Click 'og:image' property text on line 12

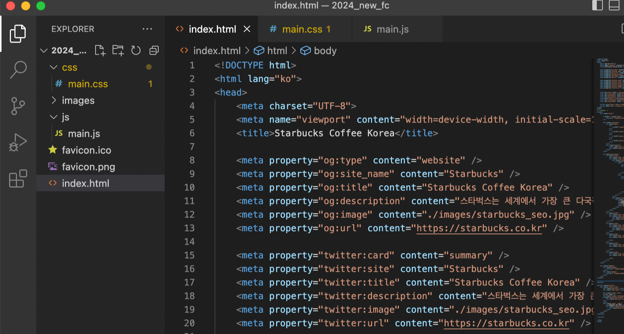pos(345,214)
